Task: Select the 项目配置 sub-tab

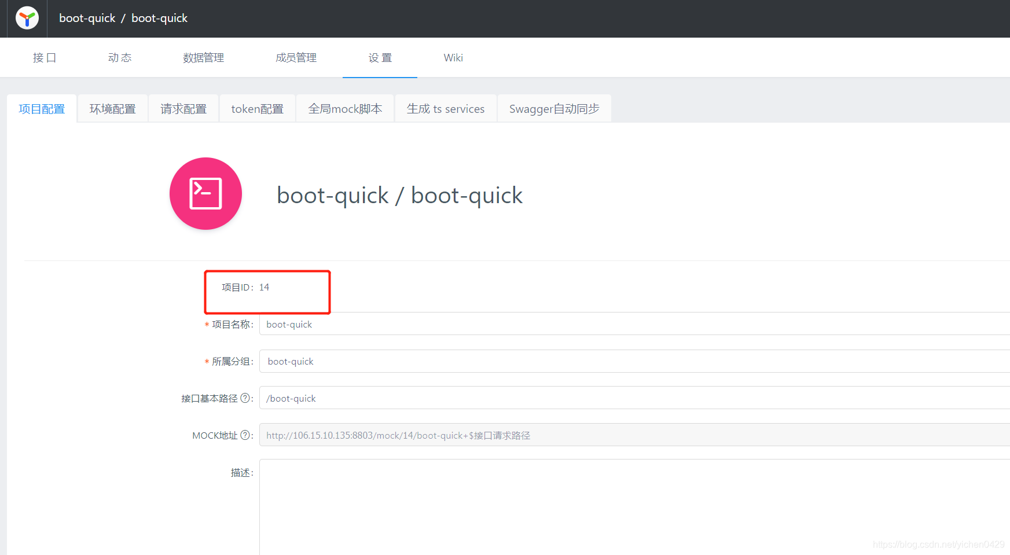Action: pos(42,109)
